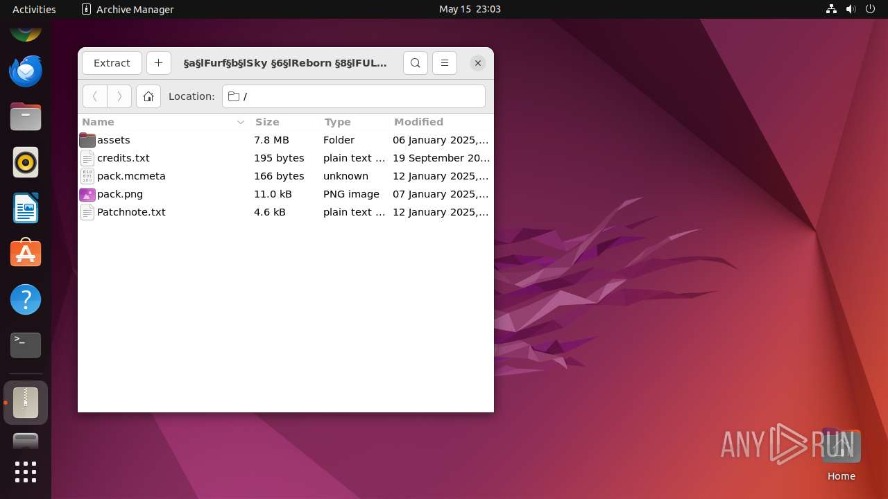Viewport: 888px width, 499px height.
Task: Launch Terminal from the dock
Action: [26, 345]
